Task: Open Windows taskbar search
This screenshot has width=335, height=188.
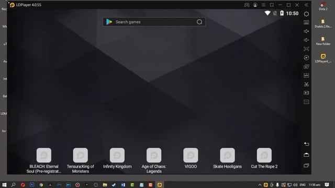Action: 13,184
